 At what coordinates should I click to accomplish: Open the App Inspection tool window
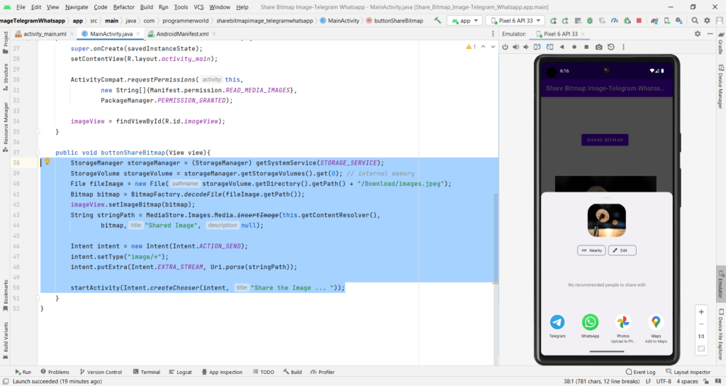tap(222, 372)
